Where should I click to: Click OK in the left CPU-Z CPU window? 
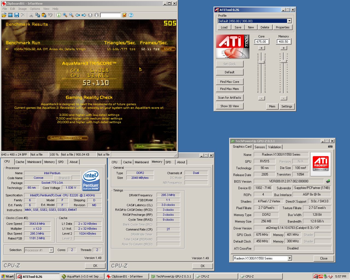coord(95,266)
